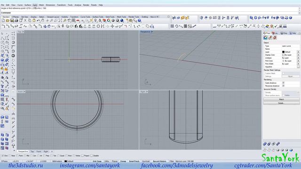Click the Torus solid tool icon

tap(13, 56)
